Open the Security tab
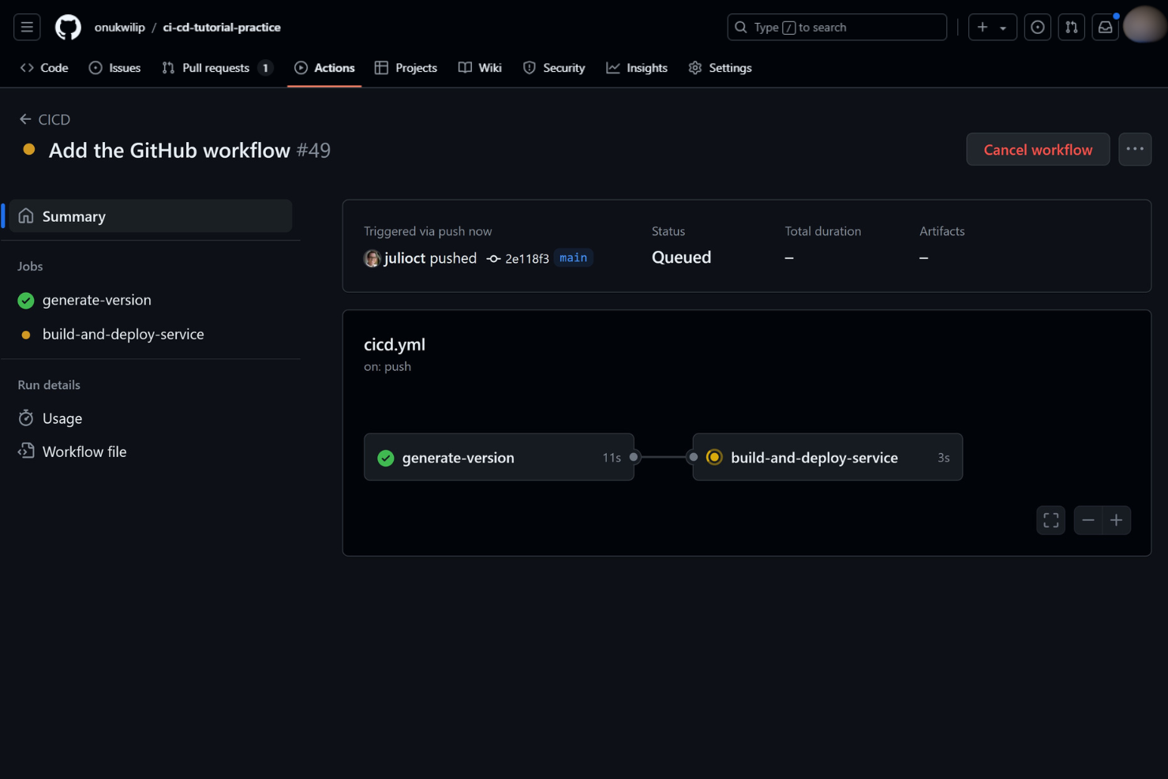The height and width of the screenshot is (779, 1168). [554, 68]
